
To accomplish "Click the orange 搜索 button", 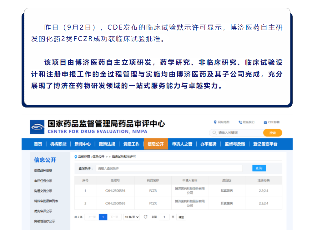I will 272,132.
